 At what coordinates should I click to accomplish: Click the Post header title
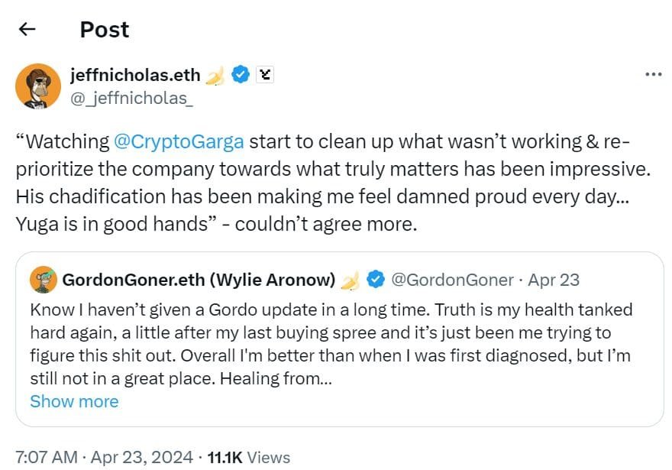pos(105,30)
